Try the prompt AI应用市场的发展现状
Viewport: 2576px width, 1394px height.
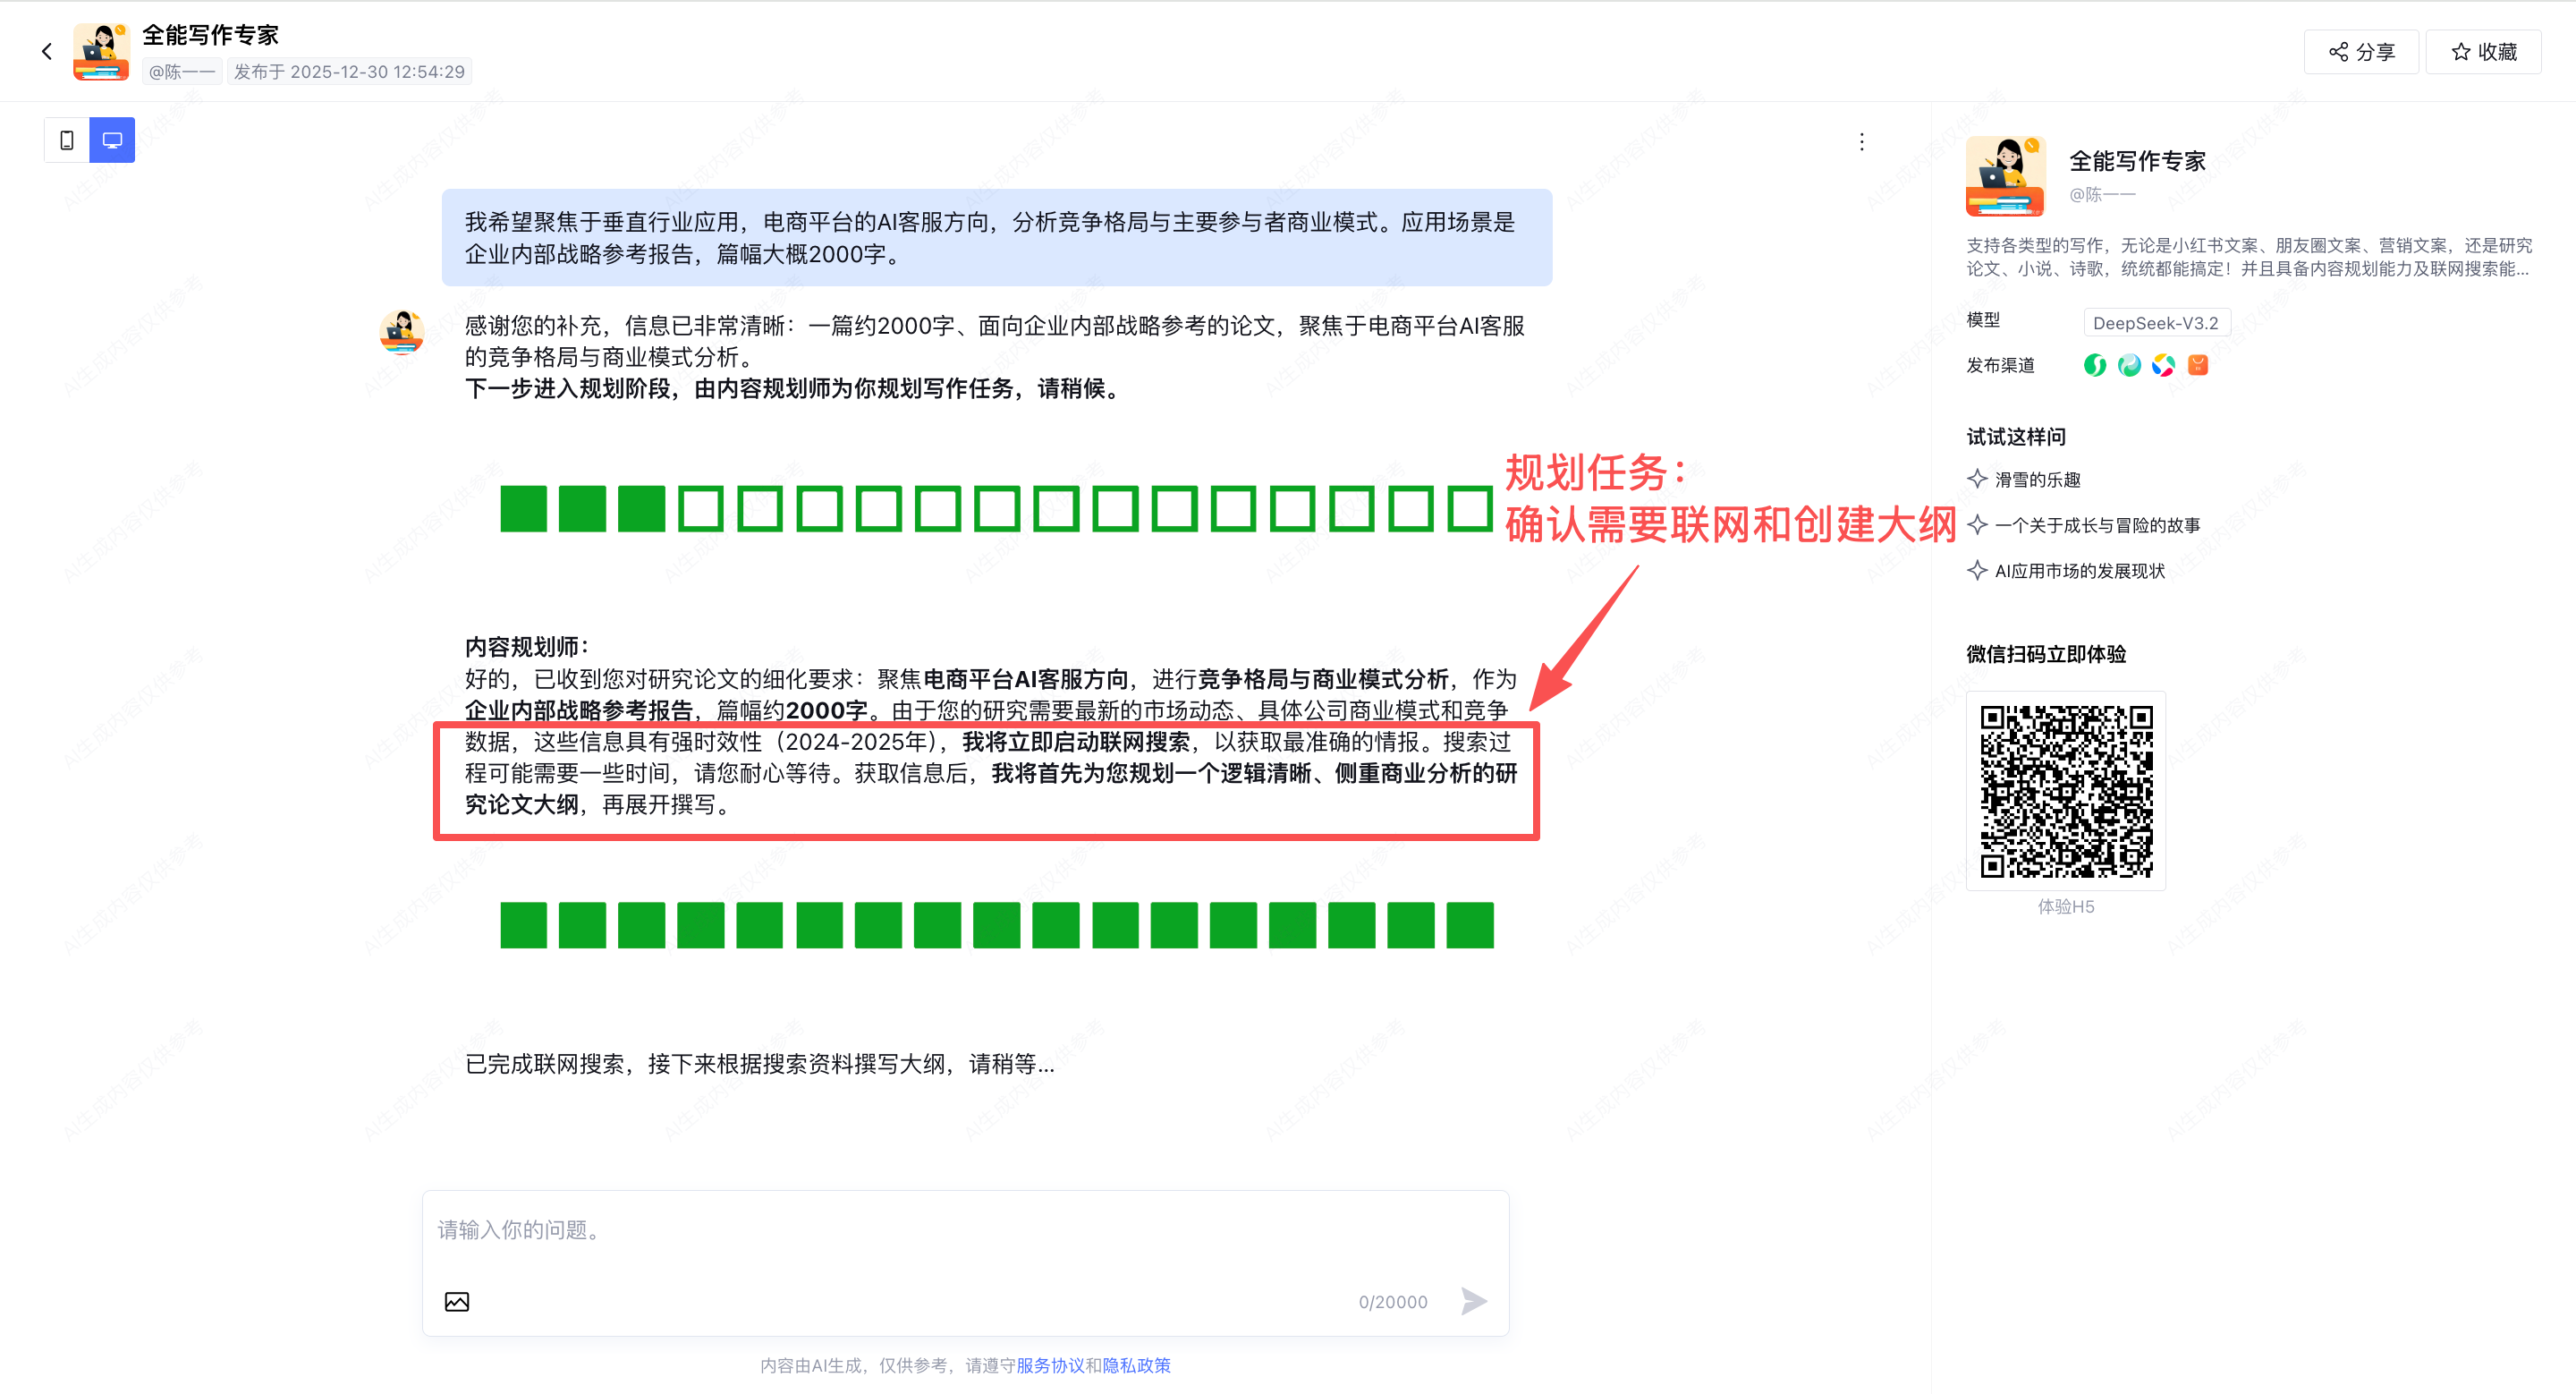tap(2079, 571)
